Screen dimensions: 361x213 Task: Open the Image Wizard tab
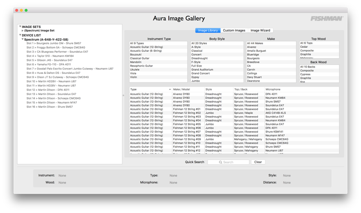pos(260,30)
